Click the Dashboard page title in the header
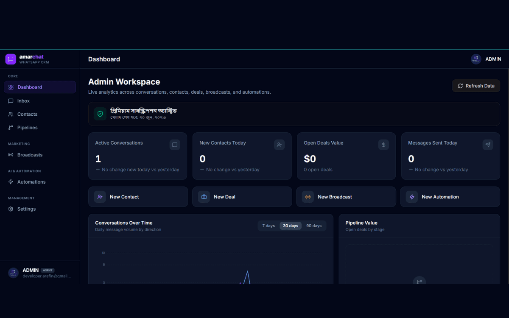 tap(104, 59)
